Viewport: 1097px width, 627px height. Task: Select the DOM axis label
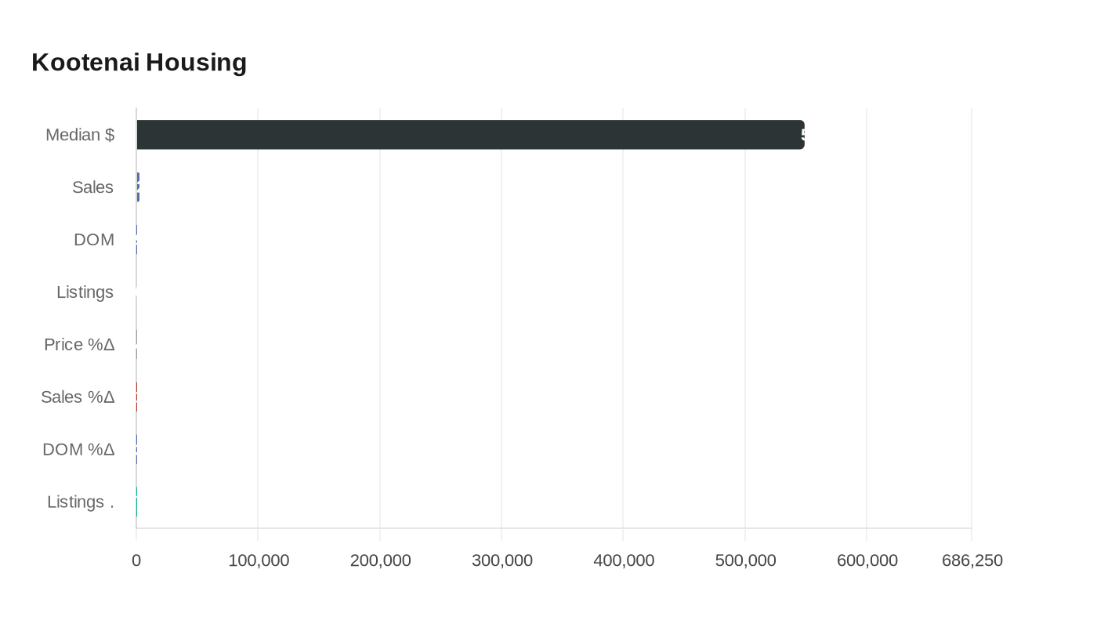coord(94,240)
